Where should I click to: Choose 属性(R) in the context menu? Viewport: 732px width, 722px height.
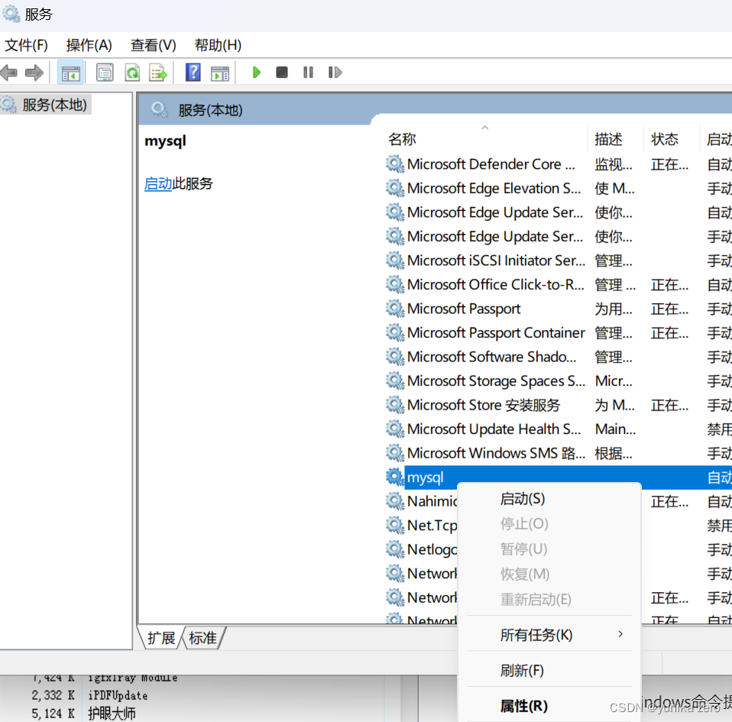click(x=549, y=706)
